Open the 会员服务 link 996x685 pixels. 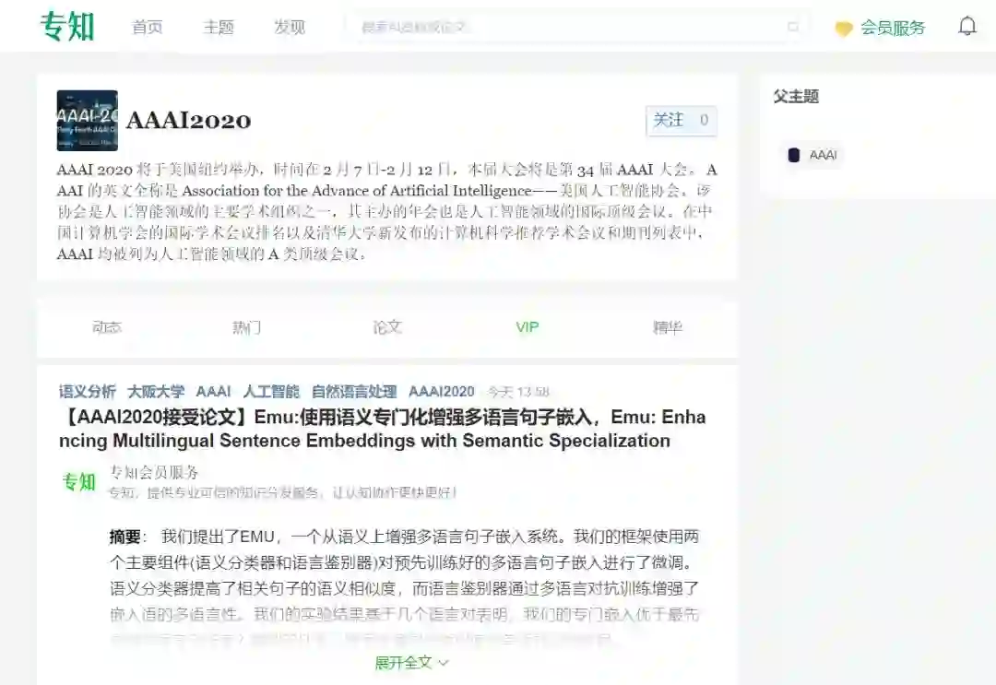pyautogui.click(x=893, y=28)
